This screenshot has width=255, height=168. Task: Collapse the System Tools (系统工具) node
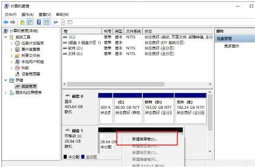pos(6,37)
